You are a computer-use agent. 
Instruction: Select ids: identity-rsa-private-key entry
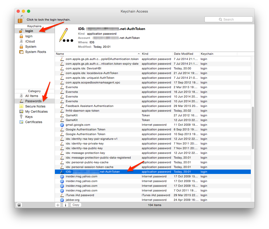tap(153, 143)
